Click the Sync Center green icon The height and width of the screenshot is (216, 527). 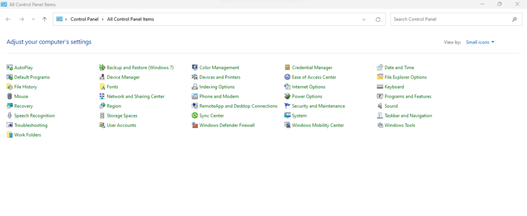click(195, 115)
